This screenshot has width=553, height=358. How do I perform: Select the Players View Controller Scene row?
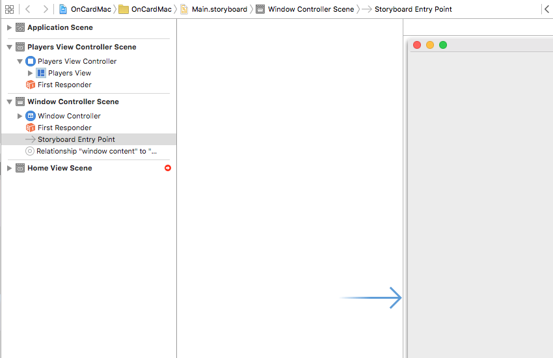coord(88,47)
